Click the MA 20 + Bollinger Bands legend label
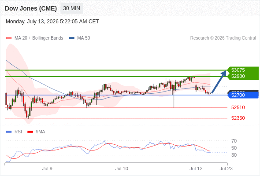260x176 pixels. point(39,38)
